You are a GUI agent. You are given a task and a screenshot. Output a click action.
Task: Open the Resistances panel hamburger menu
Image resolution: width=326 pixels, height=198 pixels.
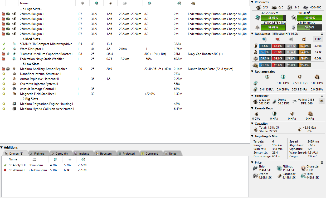322,34
